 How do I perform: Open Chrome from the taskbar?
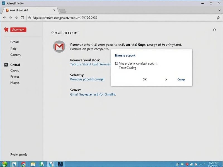click(23, 164)
